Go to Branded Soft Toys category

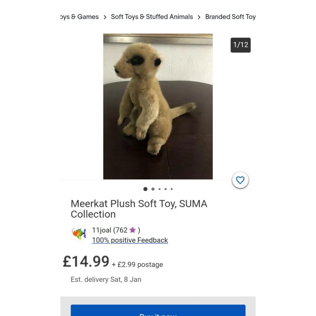coord(230,17)
